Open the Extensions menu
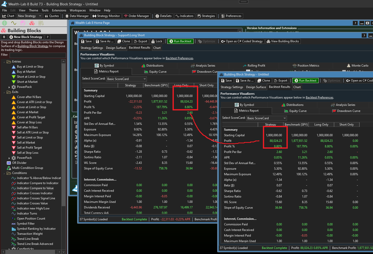This screenshot has height=254, width=373. 59,10
